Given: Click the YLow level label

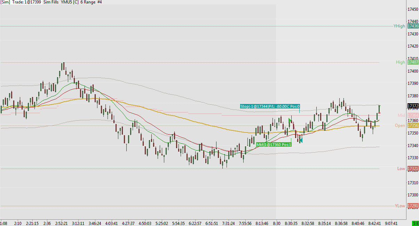Looking at the screenshot, I should tap(400, 206).
